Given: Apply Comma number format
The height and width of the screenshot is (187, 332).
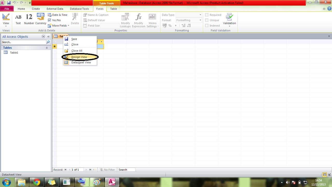Looking at the screenshot, I should (x=176, y=26).
